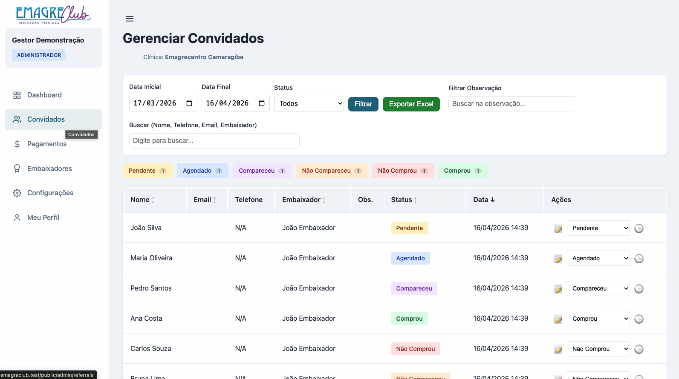Change João Silva's status dropdown
This screenshot has width=679, height=379.
[598, 228]
